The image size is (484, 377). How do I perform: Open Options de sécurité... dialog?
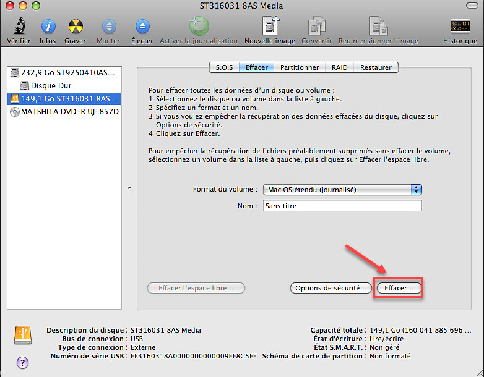331,288
